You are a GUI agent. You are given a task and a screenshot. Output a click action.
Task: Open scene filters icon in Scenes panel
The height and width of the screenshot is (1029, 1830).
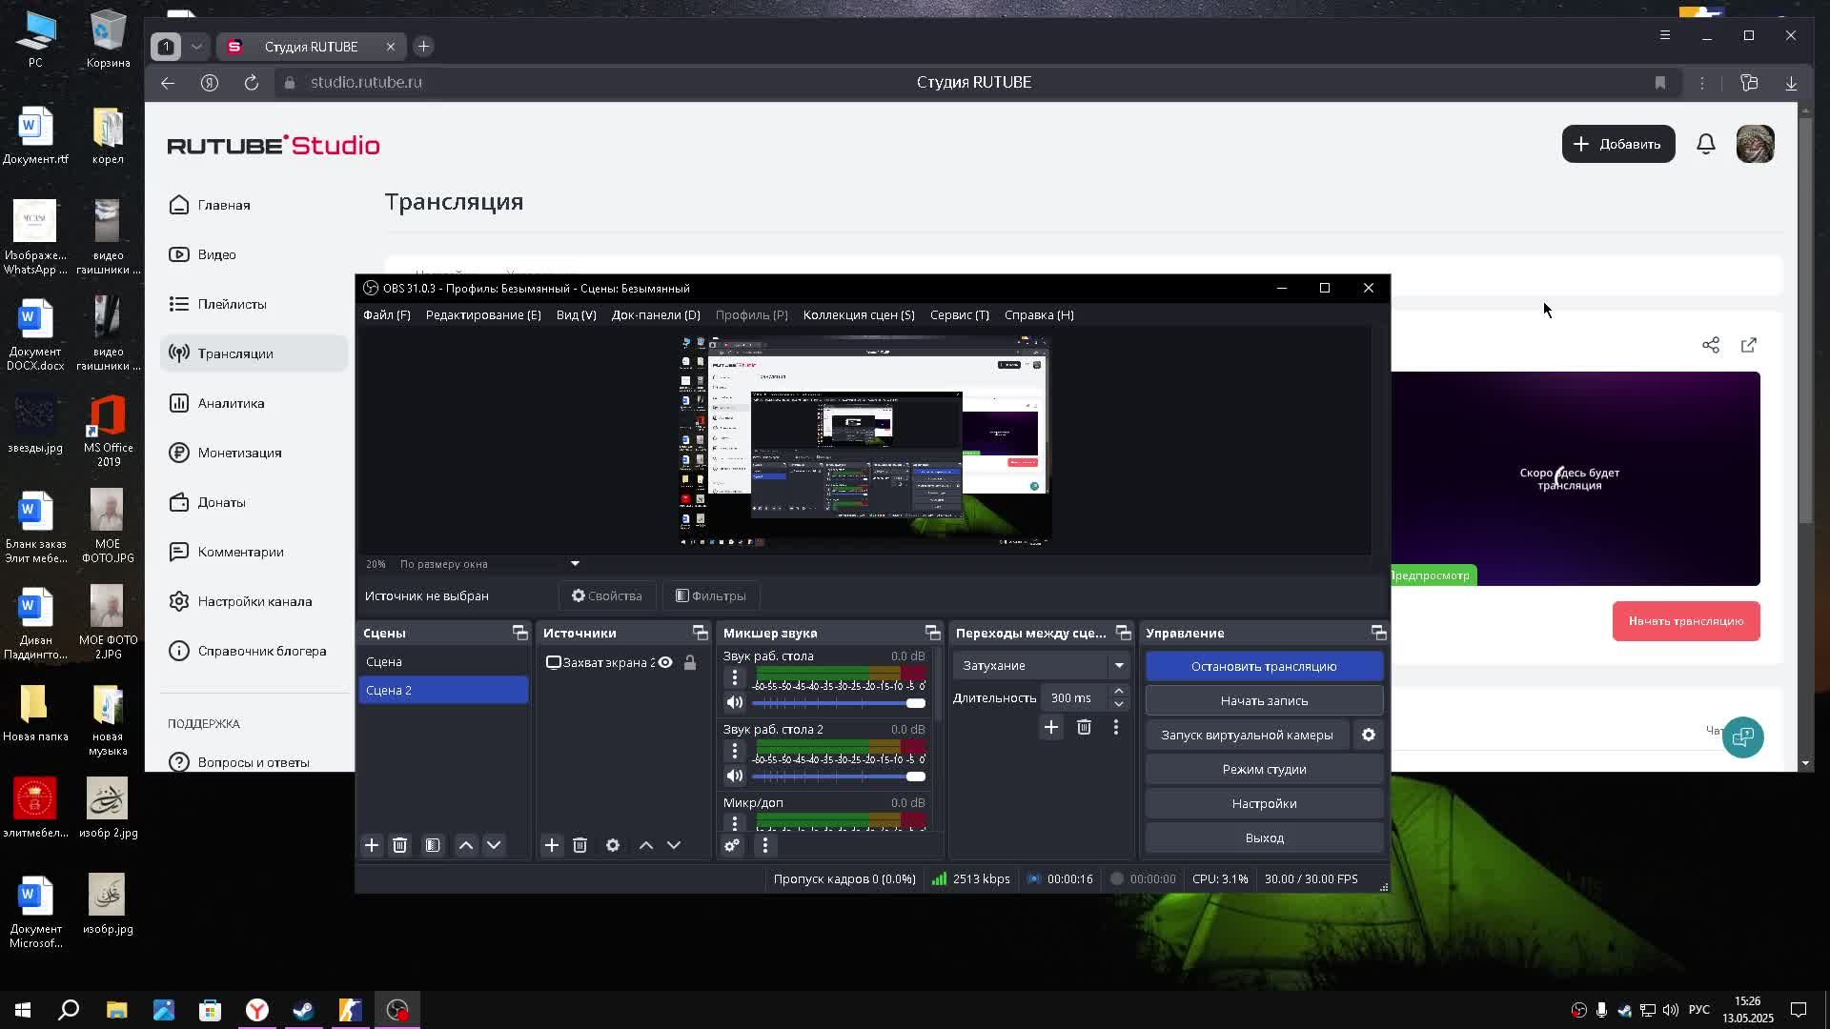pos(433,845)
